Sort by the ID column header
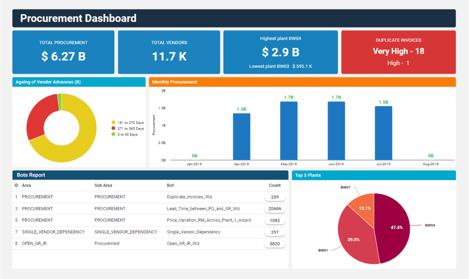 16,185
